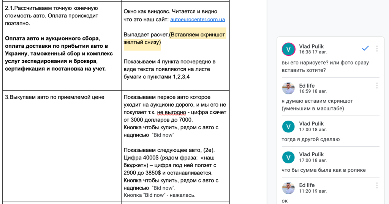Screen dimensions: 389x204
Task: Click the text 'от 3000 долларов до 7000.'
Action: (x=158, y=120)
